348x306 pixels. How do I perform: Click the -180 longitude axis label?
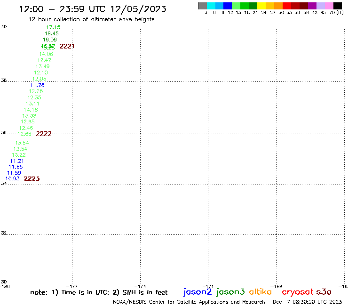pyautogui.click(x=5, y=286)
